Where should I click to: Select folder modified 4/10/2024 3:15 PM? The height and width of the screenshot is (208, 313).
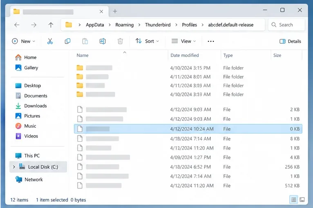tap(188, 68)
